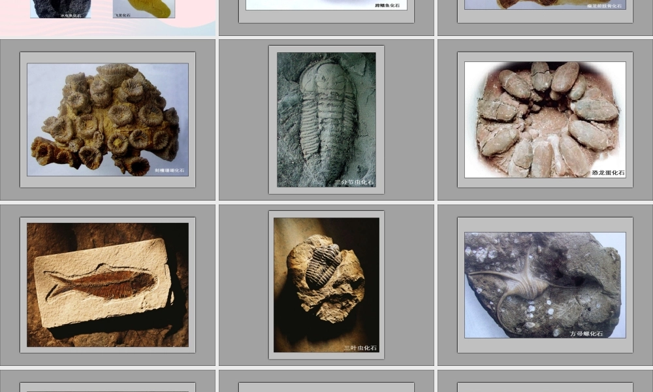Open the bottom-middle partially visible slide
The width and height of the screenshot is (653, 392).
point(326,382)
